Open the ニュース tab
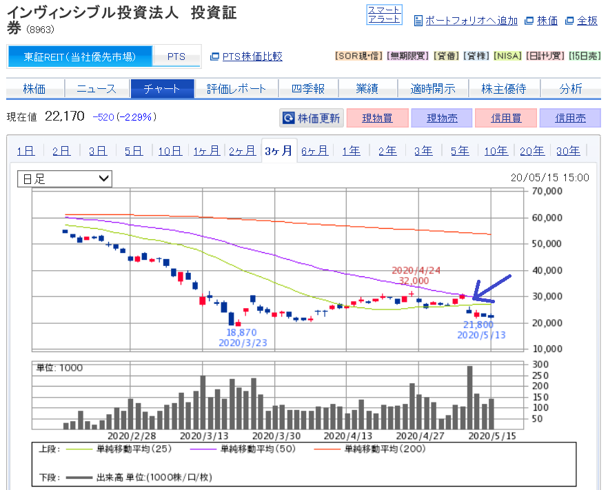The height and width of the screenshot is (490, 608). pos(97,89)
